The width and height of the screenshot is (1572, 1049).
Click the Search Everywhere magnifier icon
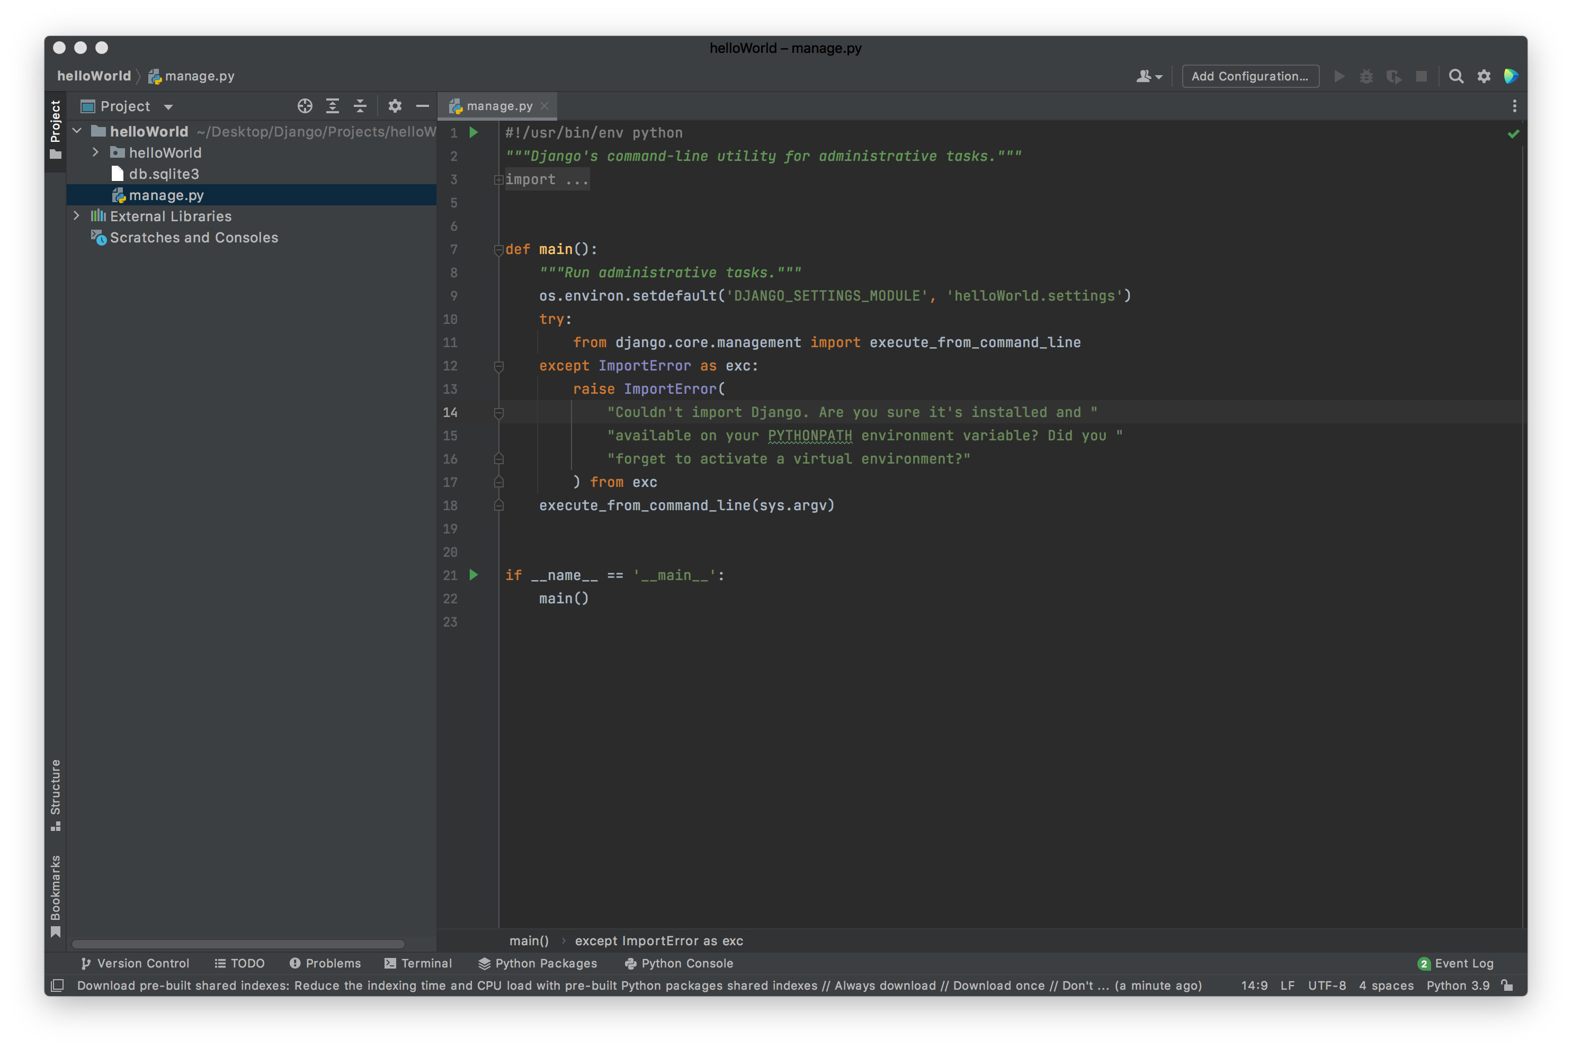1455,76
